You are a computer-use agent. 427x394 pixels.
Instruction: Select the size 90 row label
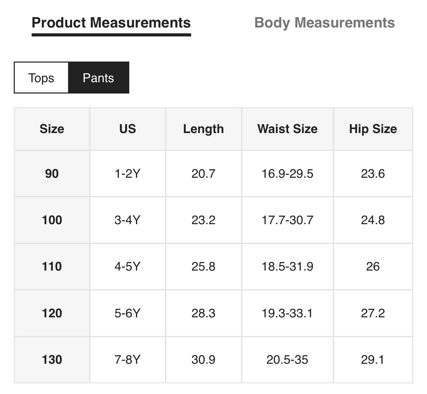point(52,174)
